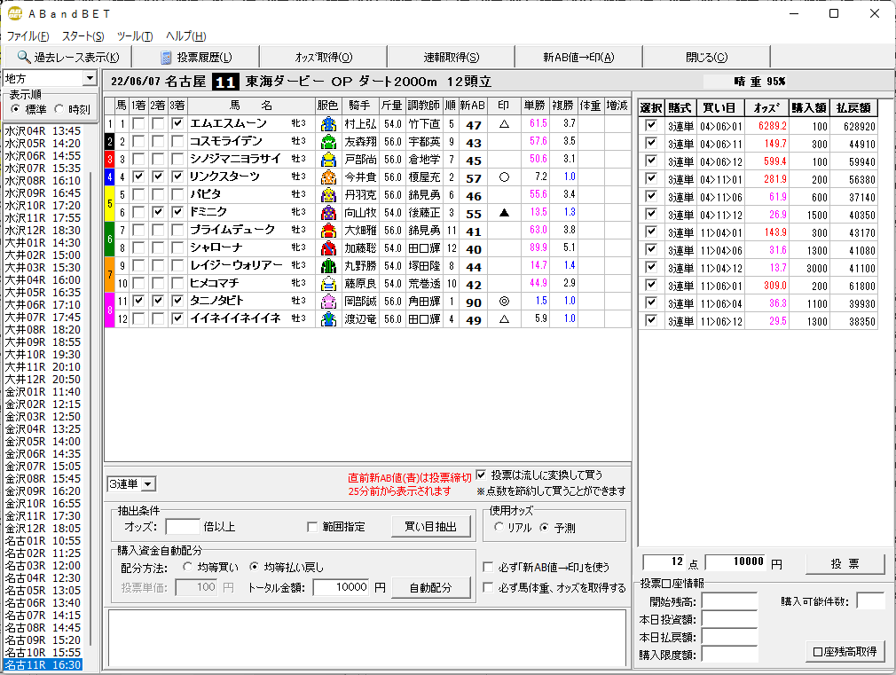Click 閉じる toolbar button
Viewport: 896px width, 675px height.
point(707,57)
